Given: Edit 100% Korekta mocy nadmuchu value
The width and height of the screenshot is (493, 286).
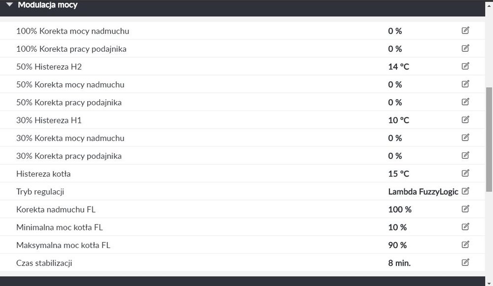Looking at the screenshot, I should coord(465,31).
